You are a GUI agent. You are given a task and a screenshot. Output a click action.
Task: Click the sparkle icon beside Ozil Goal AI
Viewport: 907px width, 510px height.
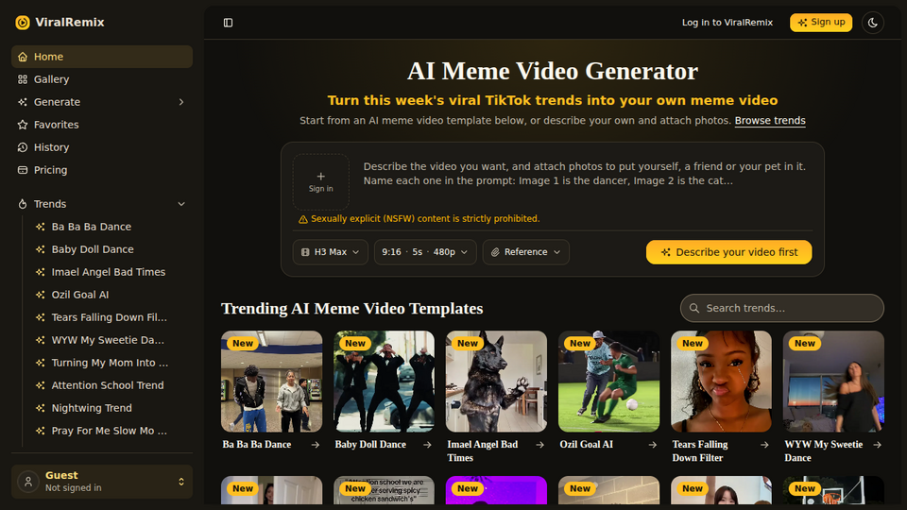click(x=40, y=295)
